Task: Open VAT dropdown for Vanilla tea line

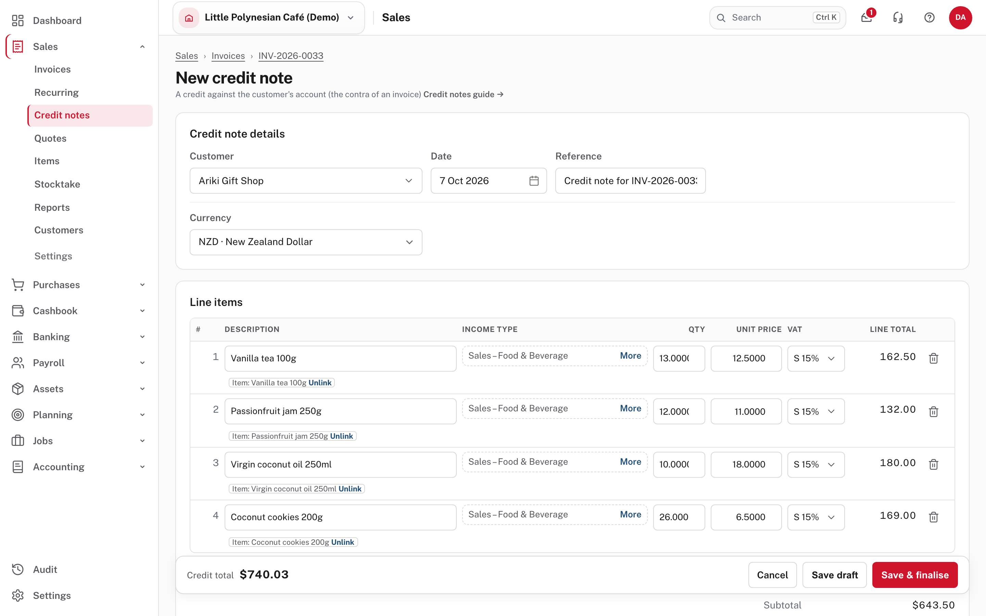Action: coord(816,359)
